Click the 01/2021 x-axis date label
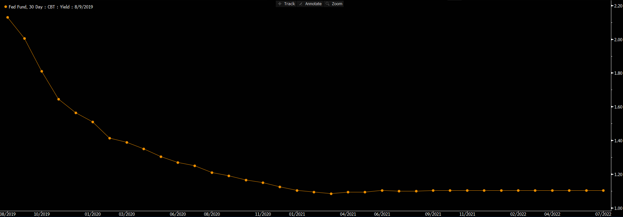The width and height of the screenshot is (623, 217). tap(297, 214)
